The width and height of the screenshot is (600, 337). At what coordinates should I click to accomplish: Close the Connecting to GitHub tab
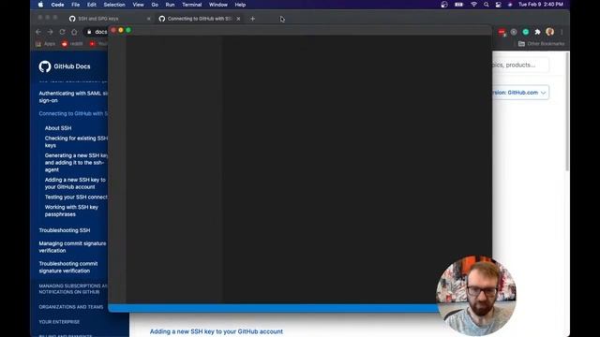(238, 19)
